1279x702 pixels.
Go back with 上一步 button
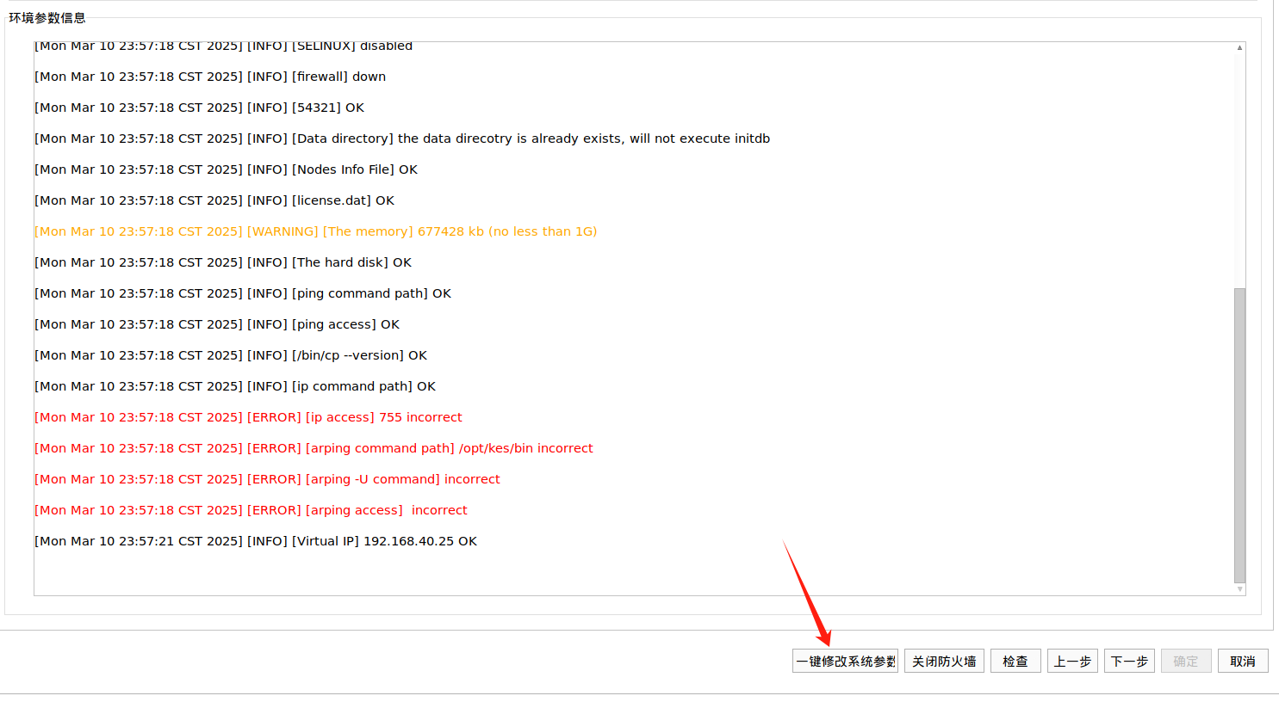pyautogui.click(x=1072, y=661)
